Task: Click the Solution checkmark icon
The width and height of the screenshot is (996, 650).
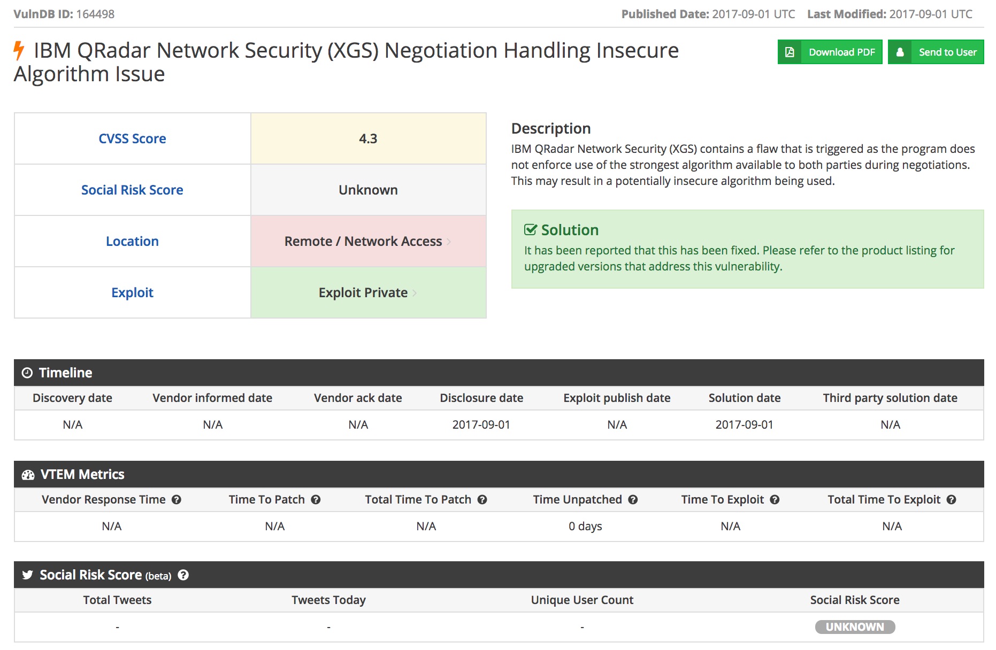Action: [530, 230]
